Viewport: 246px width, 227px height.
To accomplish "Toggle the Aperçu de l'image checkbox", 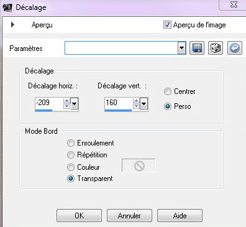I will [x=167, y=25].
